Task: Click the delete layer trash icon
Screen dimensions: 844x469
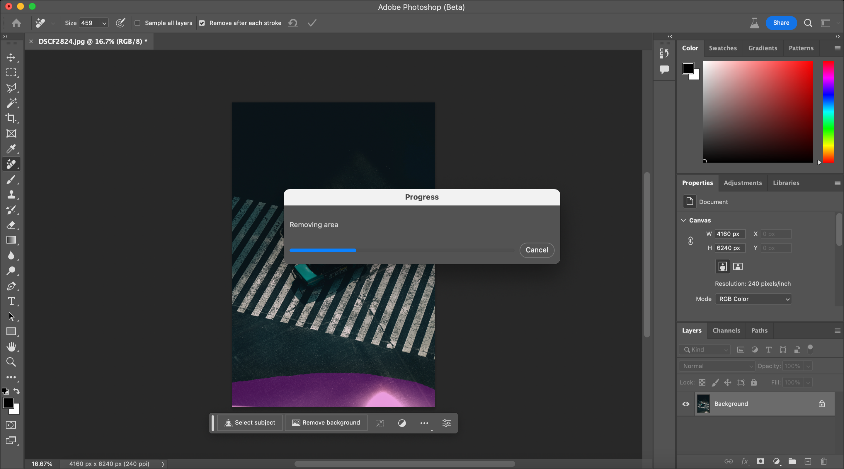Action: click(823, 461)
